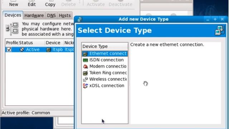
Task: Select xDSL connection device type
Action: click(105, 86)
